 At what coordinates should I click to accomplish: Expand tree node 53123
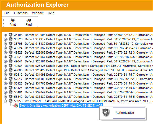(5, 84)
